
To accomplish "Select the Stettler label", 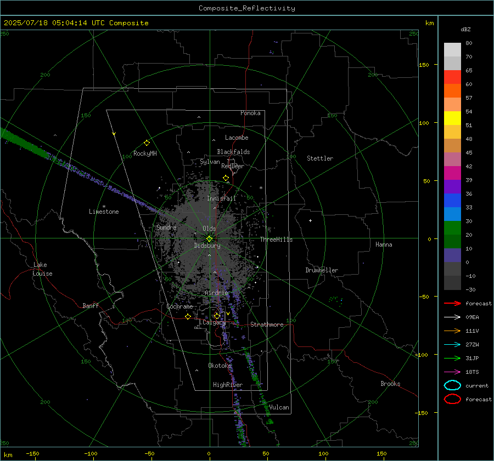I will (x=320, y=158).
